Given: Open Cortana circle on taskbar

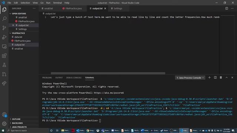Looking at the screenshot, I should (51, 130).
